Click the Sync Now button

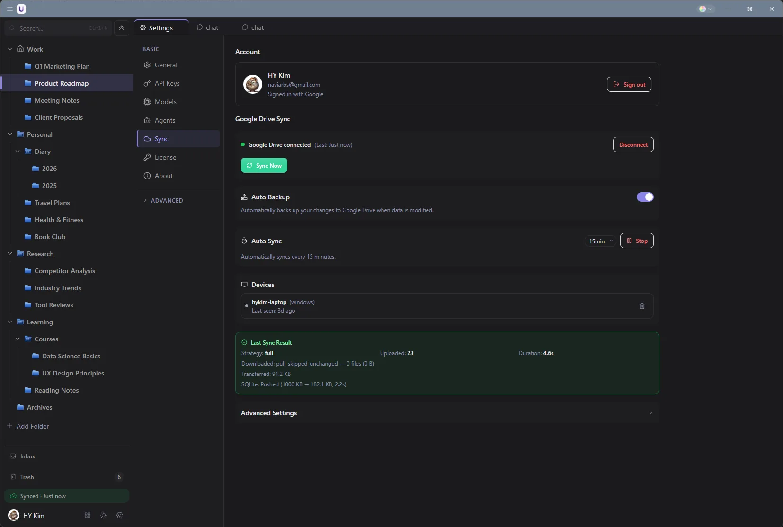264,165
